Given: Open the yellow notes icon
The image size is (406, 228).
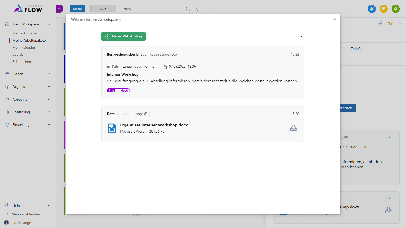Looking at the screenshot, I should pos(383,9).
